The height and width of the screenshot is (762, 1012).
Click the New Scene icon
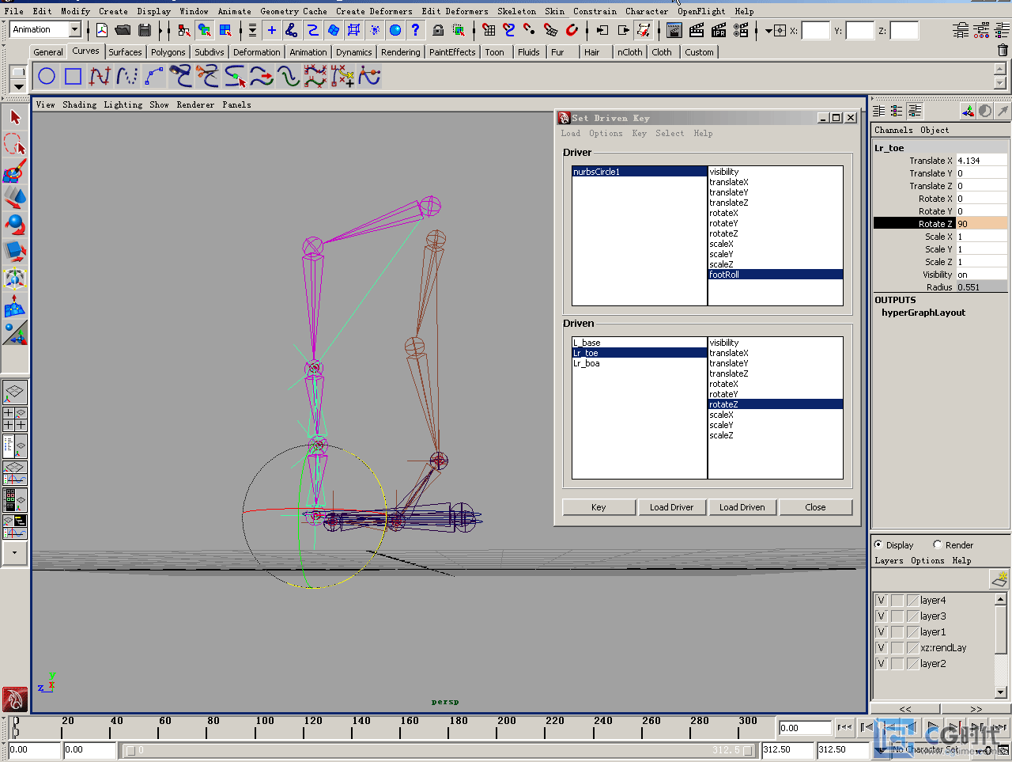pyautogui.click(x=102, y=30)
